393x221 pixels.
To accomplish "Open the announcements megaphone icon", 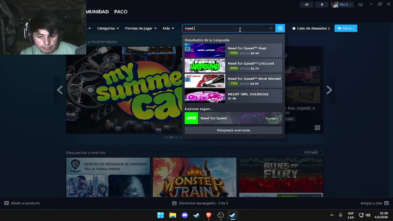I will coord(307,5).
